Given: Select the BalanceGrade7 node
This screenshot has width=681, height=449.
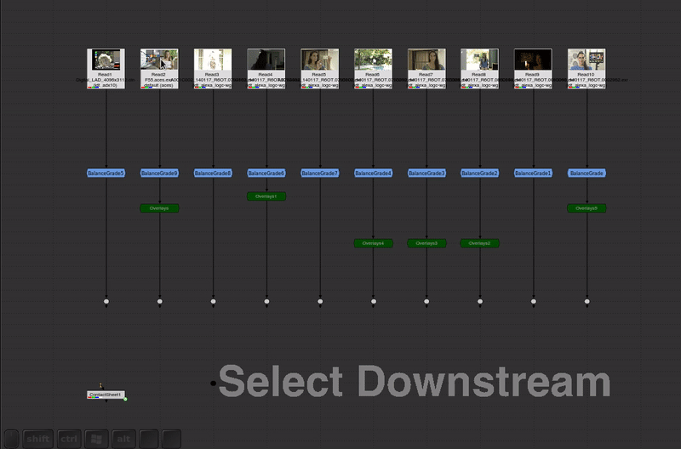Looking at the screenshot, I should coord(319,173).
